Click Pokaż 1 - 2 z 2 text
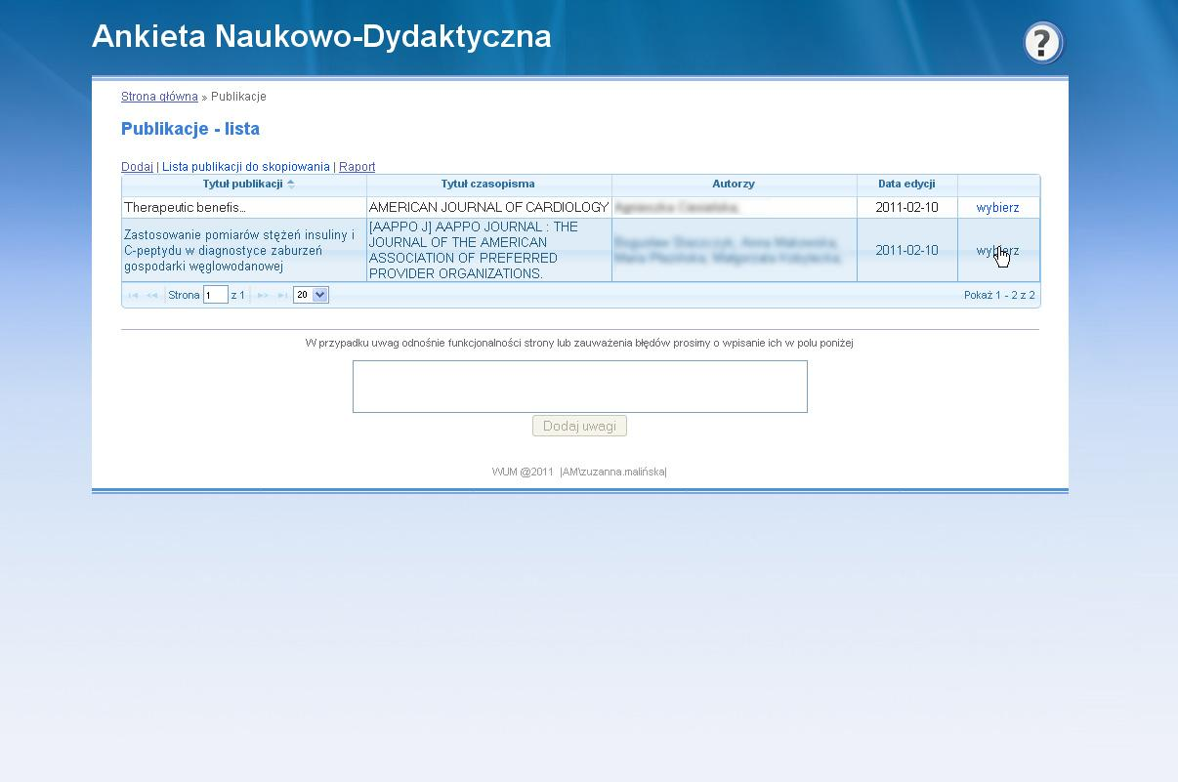Image resolution: width=1178 pixels, height=782 pixels. click(999, 295)
